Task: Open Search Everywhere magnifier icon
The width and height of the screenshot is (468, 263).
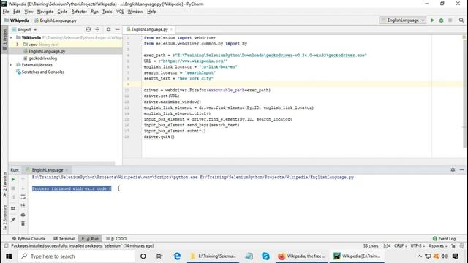Action: coord(461,20)
